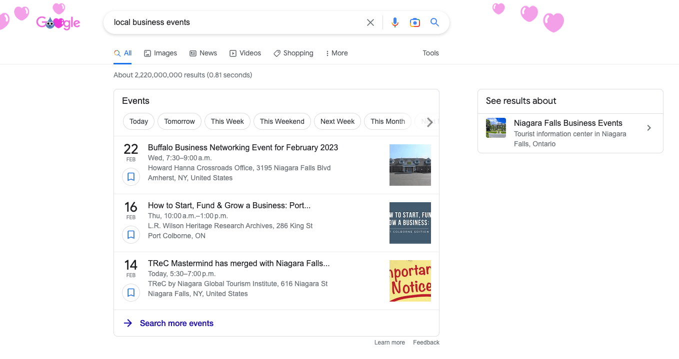The height and width of the screenshot is (359, 679).
Task: Bookmark the TReC Mastermind event
Action: pyautogui.click(x=131, y=293)
